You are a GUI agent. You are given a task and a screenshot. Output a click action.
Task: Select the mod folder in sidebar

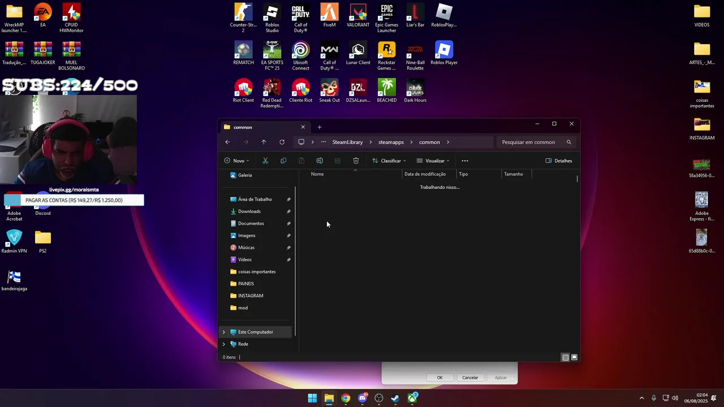[243, 308]
